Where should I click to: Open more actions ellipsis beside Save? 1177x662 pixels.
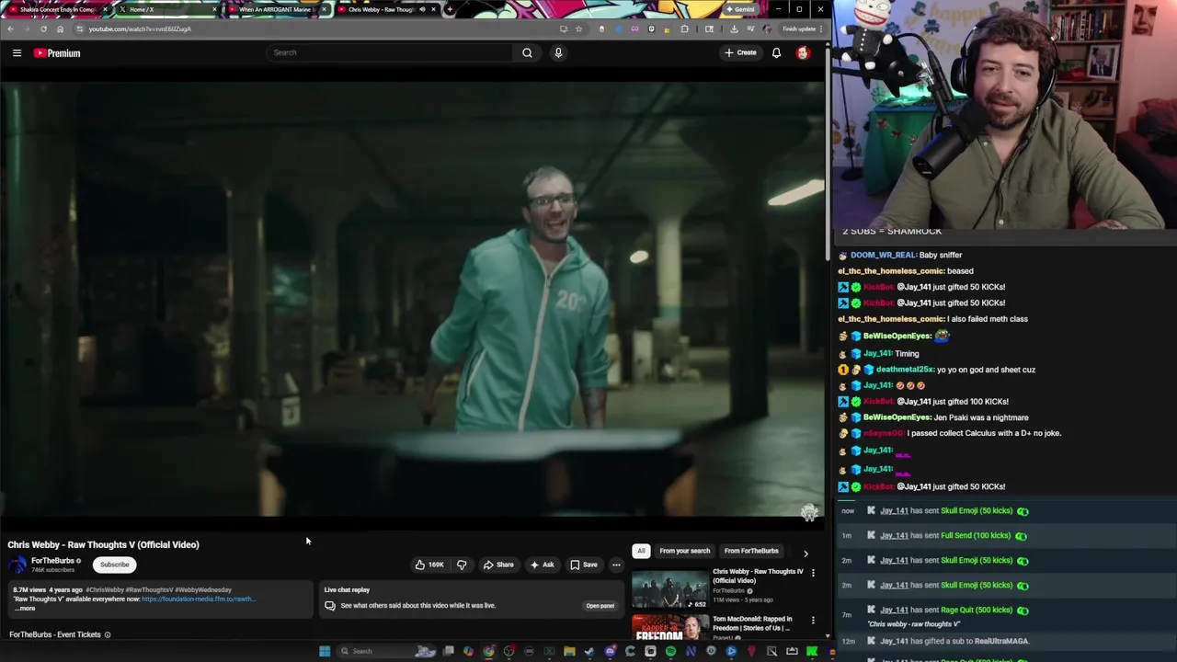pos(616,565)
